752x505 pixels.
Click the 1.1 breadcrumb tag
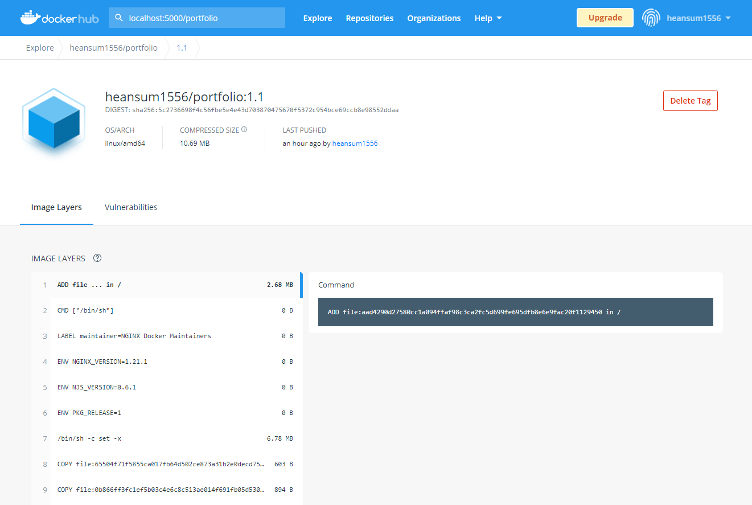(x=182, y=48)
